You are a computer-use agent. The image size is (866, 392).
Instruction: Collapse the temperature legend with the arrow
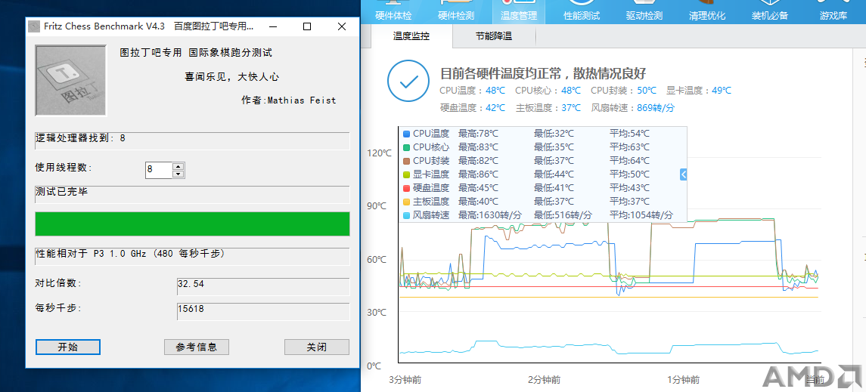pyautogui.click(x=683, y=174)
